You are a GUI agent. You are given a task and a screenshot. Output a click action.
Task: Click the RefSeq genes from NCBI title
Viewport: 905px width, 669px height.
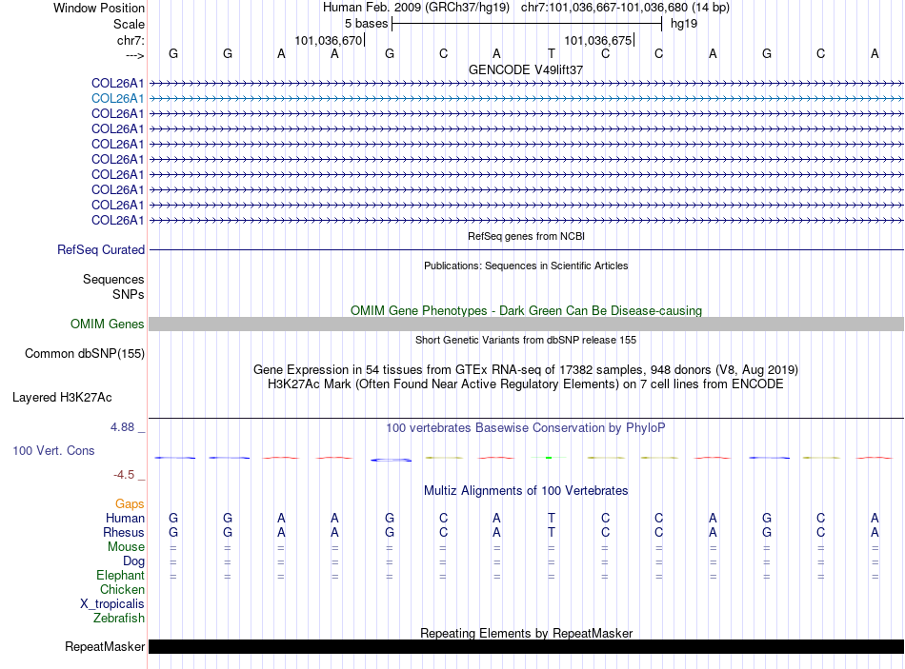(x=526, y=236)
